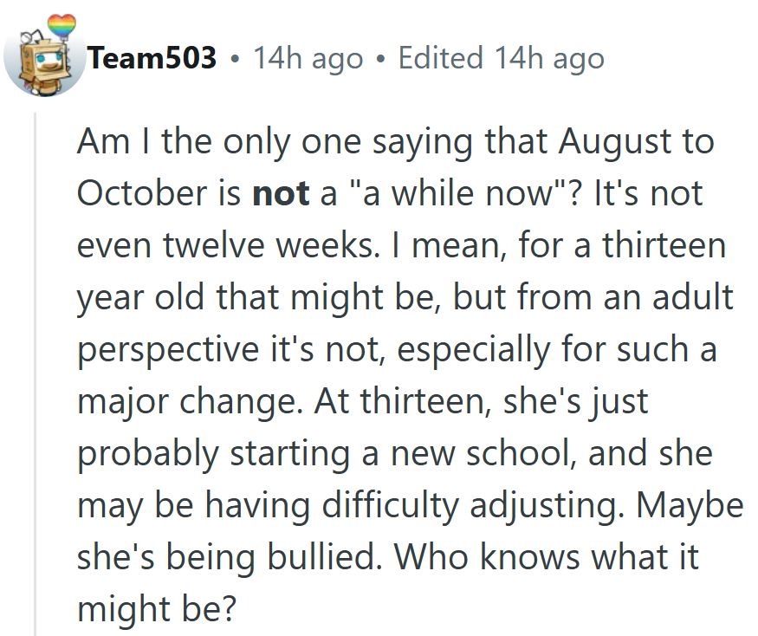Click the quoted phrase "a while now"
Screen dimensions: 758x636
(457, 193)
